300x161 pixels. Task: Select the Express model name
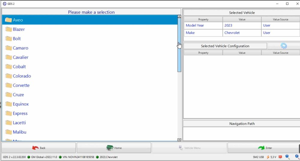(x=20, y=113)
